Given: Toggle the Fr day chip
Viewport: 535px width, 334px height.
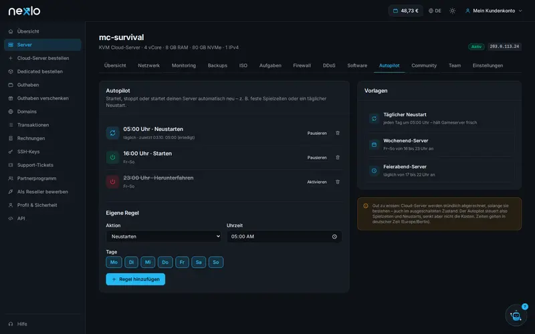Looking at the screenshot, I should pos(182,262).
